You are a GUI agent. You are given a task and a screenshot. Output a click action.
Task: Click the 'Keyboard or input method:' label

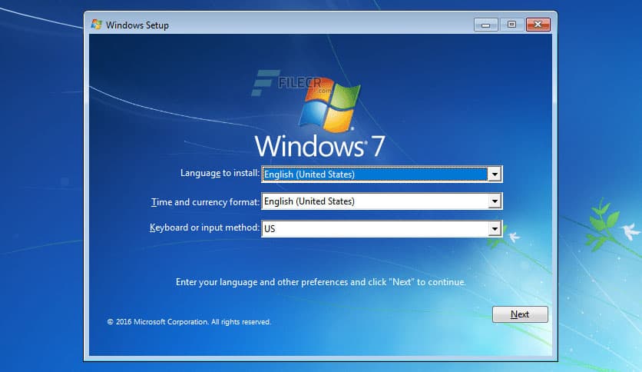click(204, 228)
